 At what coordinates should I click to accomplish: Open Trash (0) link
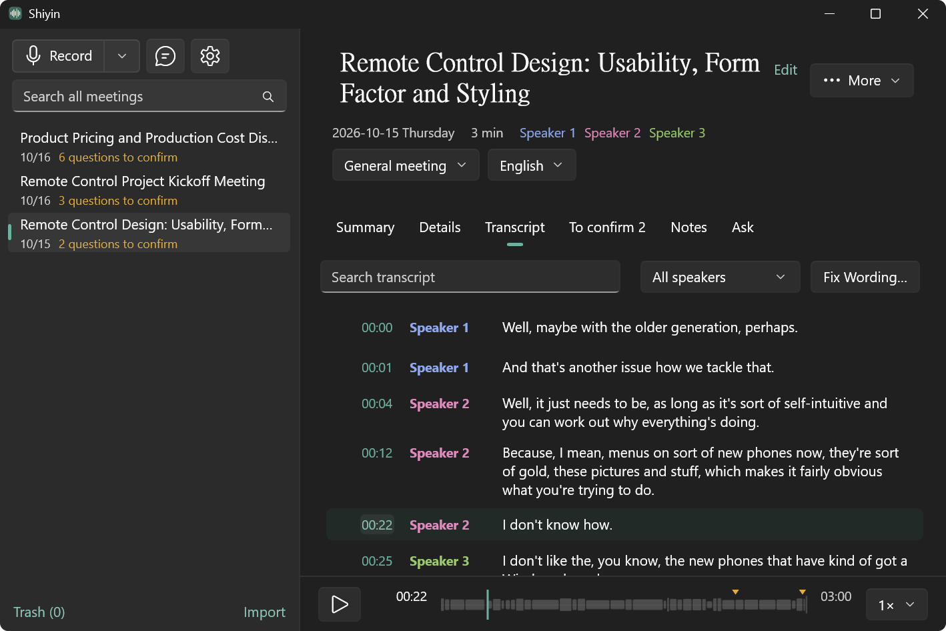[39, 612]
